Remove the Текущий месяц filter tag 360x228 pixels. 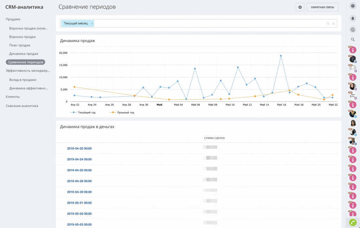click(92, 24)
